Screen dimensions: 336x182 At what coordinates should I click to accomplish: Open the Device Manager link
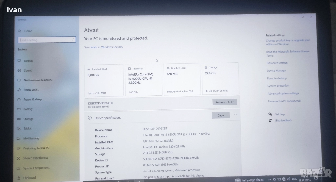tap(276, 71)
